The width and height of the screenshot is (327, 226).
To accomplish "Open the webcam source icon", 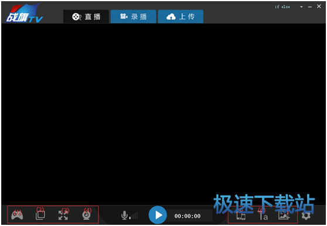I will click(86, 215).
